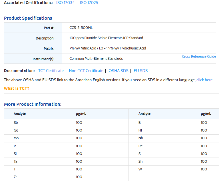Open the ISO 17034 certification link
Viewport: 219px width, 181px height.
(66, 3)
